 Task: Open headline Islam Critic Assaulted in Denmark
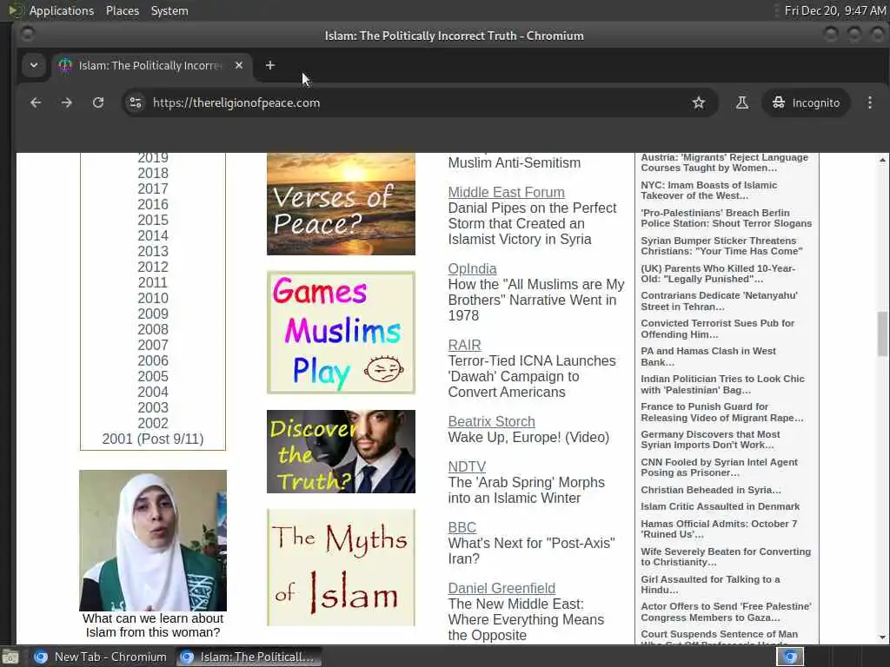721,506
